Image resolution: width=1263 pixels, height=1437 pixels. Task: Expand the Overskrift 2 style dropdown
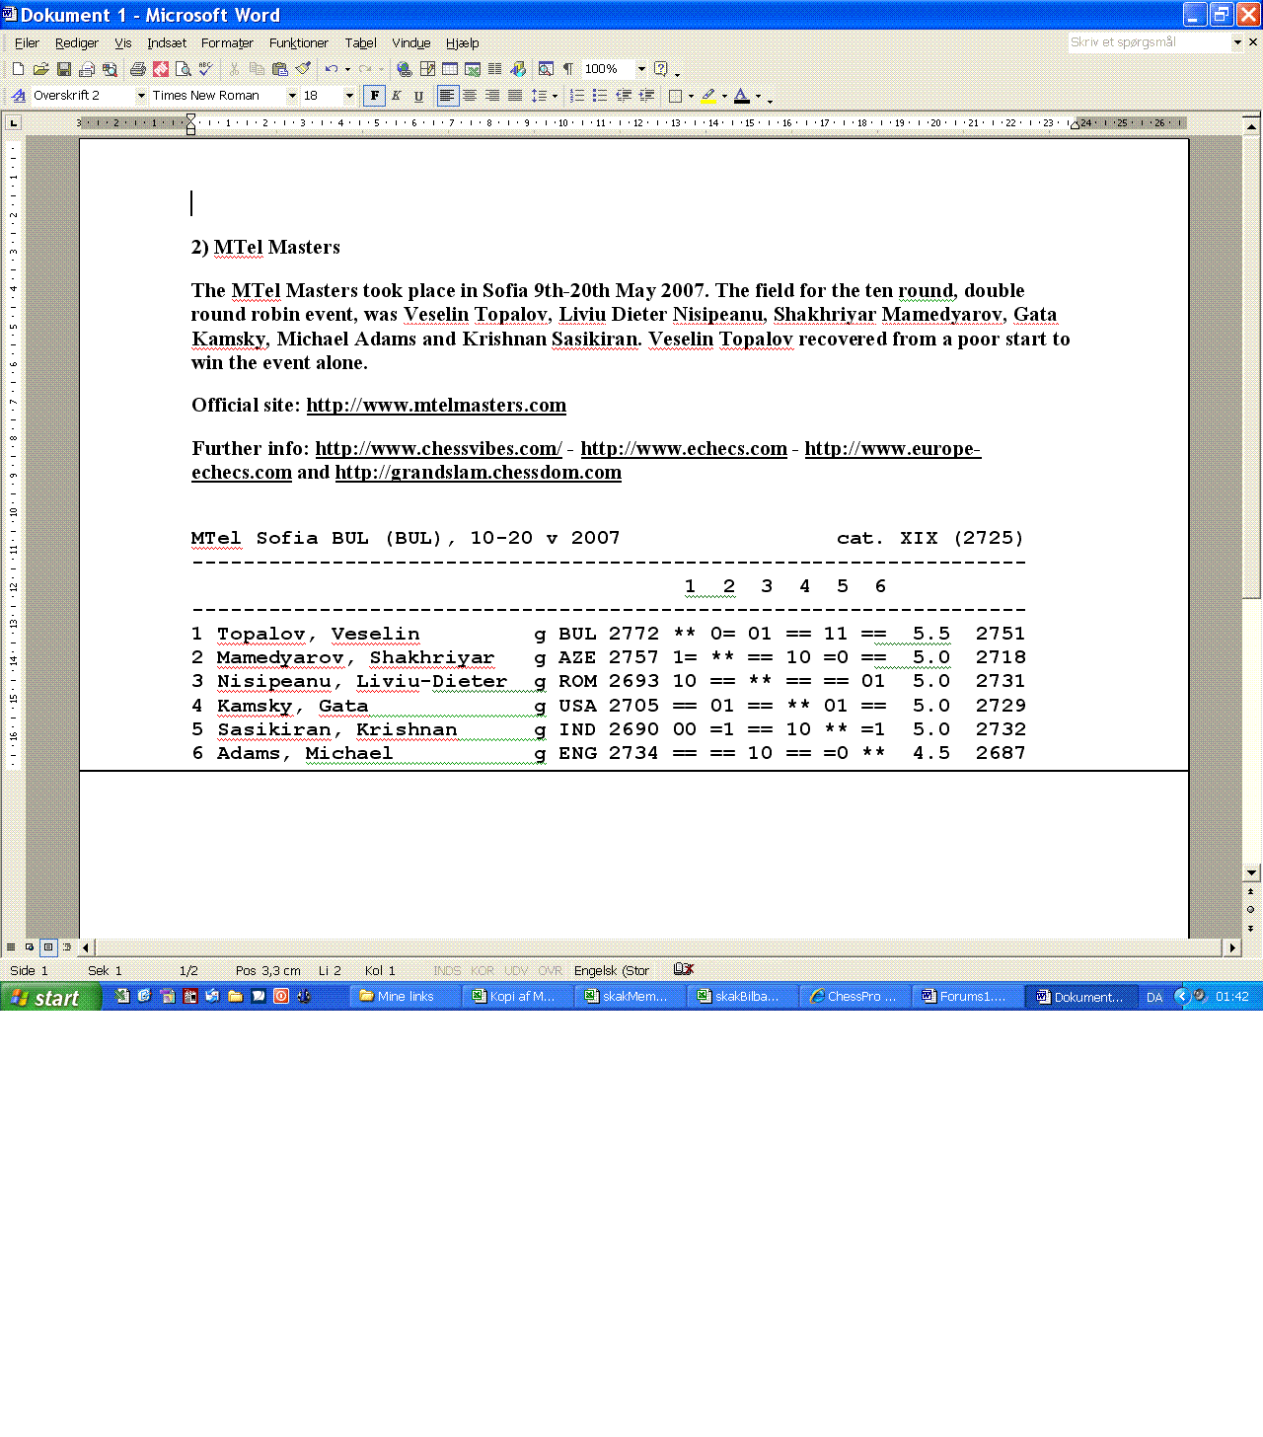(141, 96)
